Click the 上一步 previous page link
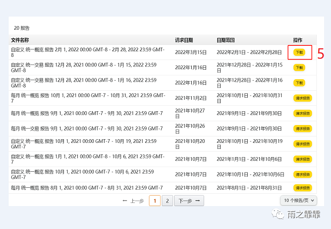This screenshot has height=229, width=331. click(x=133, y=201)
